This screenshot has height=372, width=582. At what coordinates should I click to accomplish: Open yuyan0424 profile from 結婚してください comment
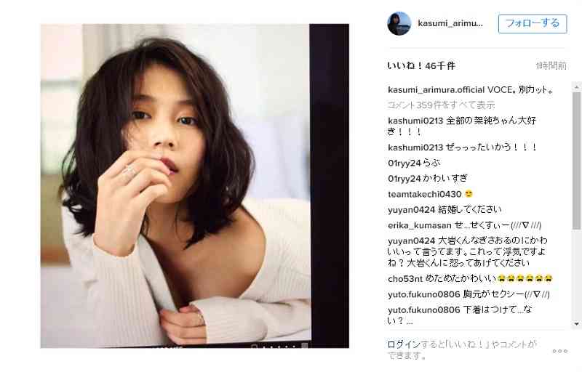[411, 210]
